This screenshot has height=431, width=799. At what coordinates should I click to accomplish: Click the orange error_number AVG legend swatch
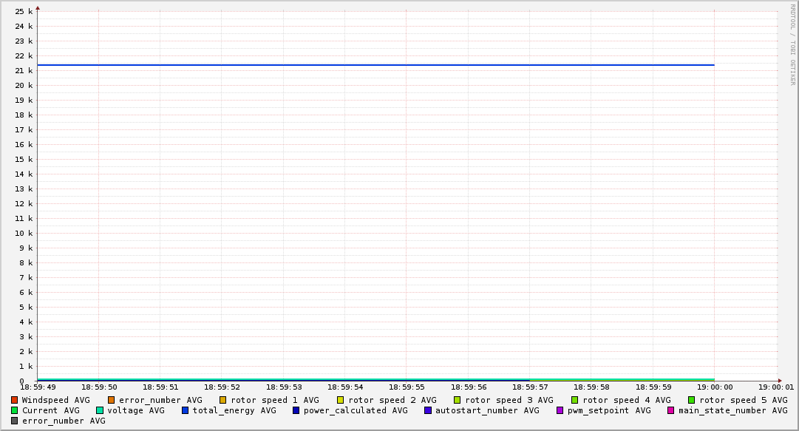(x=112, y=400)
